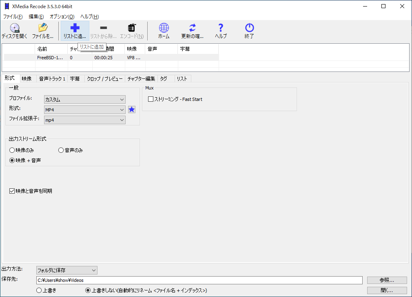Select FreeBSD-1... file row
Image resolution: width=412 pixels, height=297 pixels.
pyautogui.click(x=111, y=58)
